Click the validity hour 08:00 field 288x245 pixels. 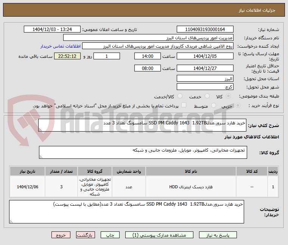[x=148, y=68]
